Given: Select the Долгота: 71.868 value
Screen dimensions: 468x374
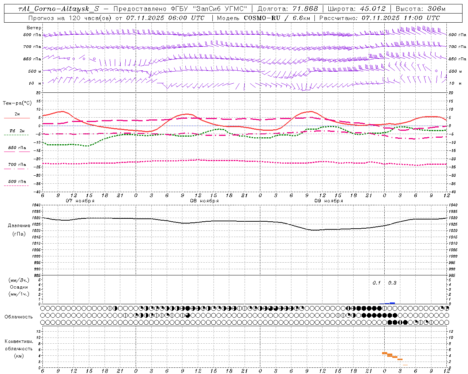Looking at the screenshot, I should [x=288, y=9].
